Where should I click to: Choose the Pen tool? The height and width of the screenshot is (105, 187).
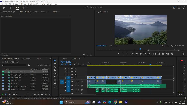[x=55, y=77]
